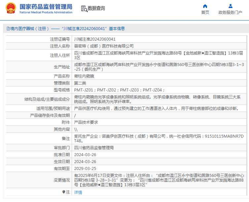Viewport: 249px width, 202px height.
Task: Click the approval department 四川省药品监督管理局
Action: [x=94, y=148]
